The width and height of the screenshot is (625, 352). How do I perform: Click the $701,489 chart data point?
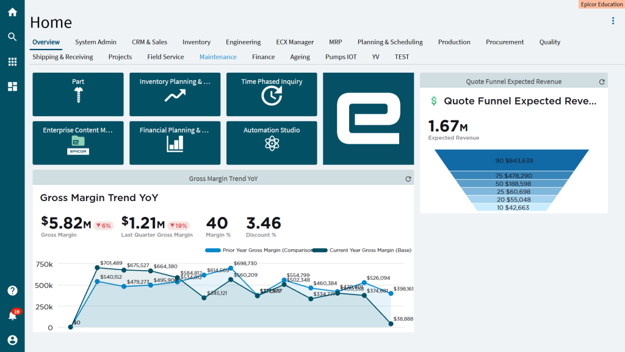(x=97, y=268)
